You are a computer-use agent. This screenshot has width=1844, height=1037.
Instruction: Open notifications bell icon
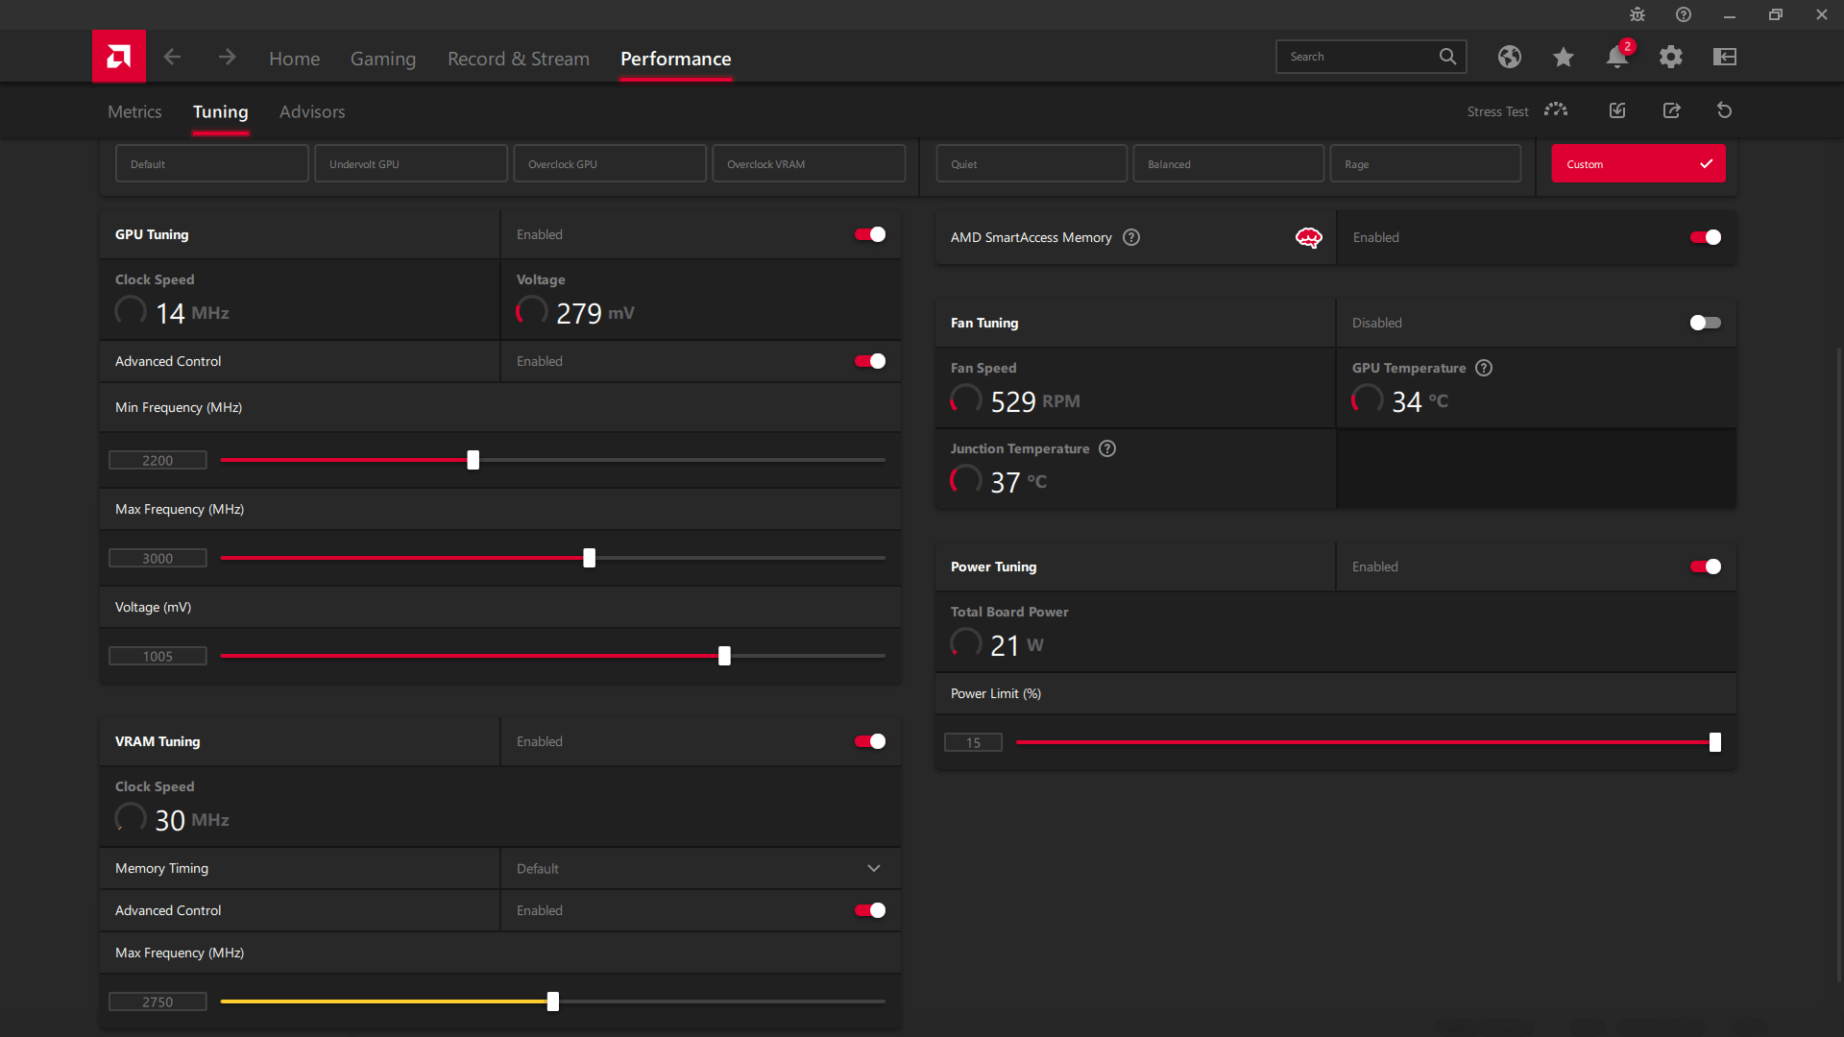pyautogui.click(x=1617, y=57)
